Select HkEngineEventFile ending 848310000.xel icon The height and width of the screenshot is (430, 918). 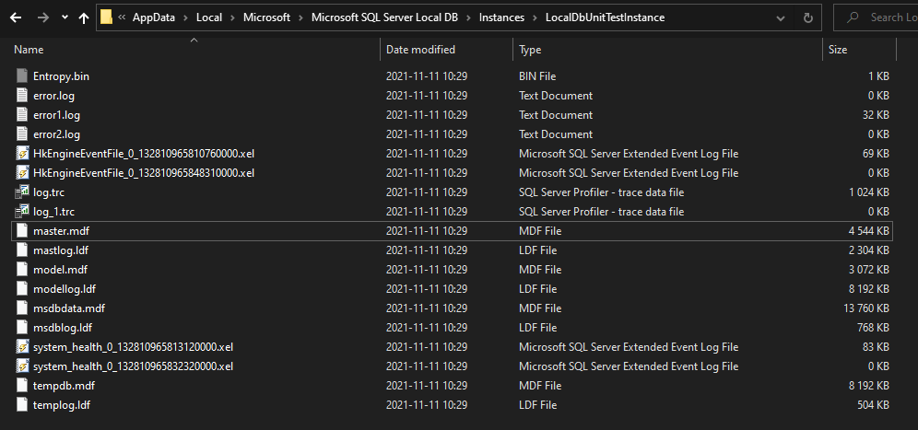click(22, 172)
